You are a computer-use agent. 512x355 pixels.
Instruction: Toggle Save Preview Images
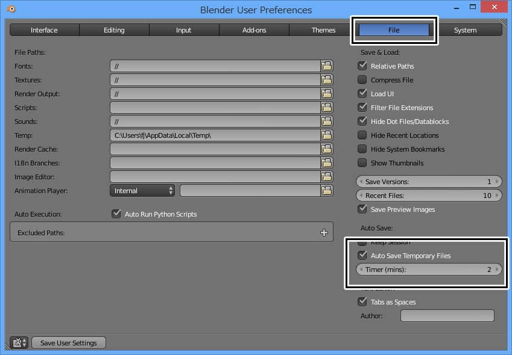[362, 209]
